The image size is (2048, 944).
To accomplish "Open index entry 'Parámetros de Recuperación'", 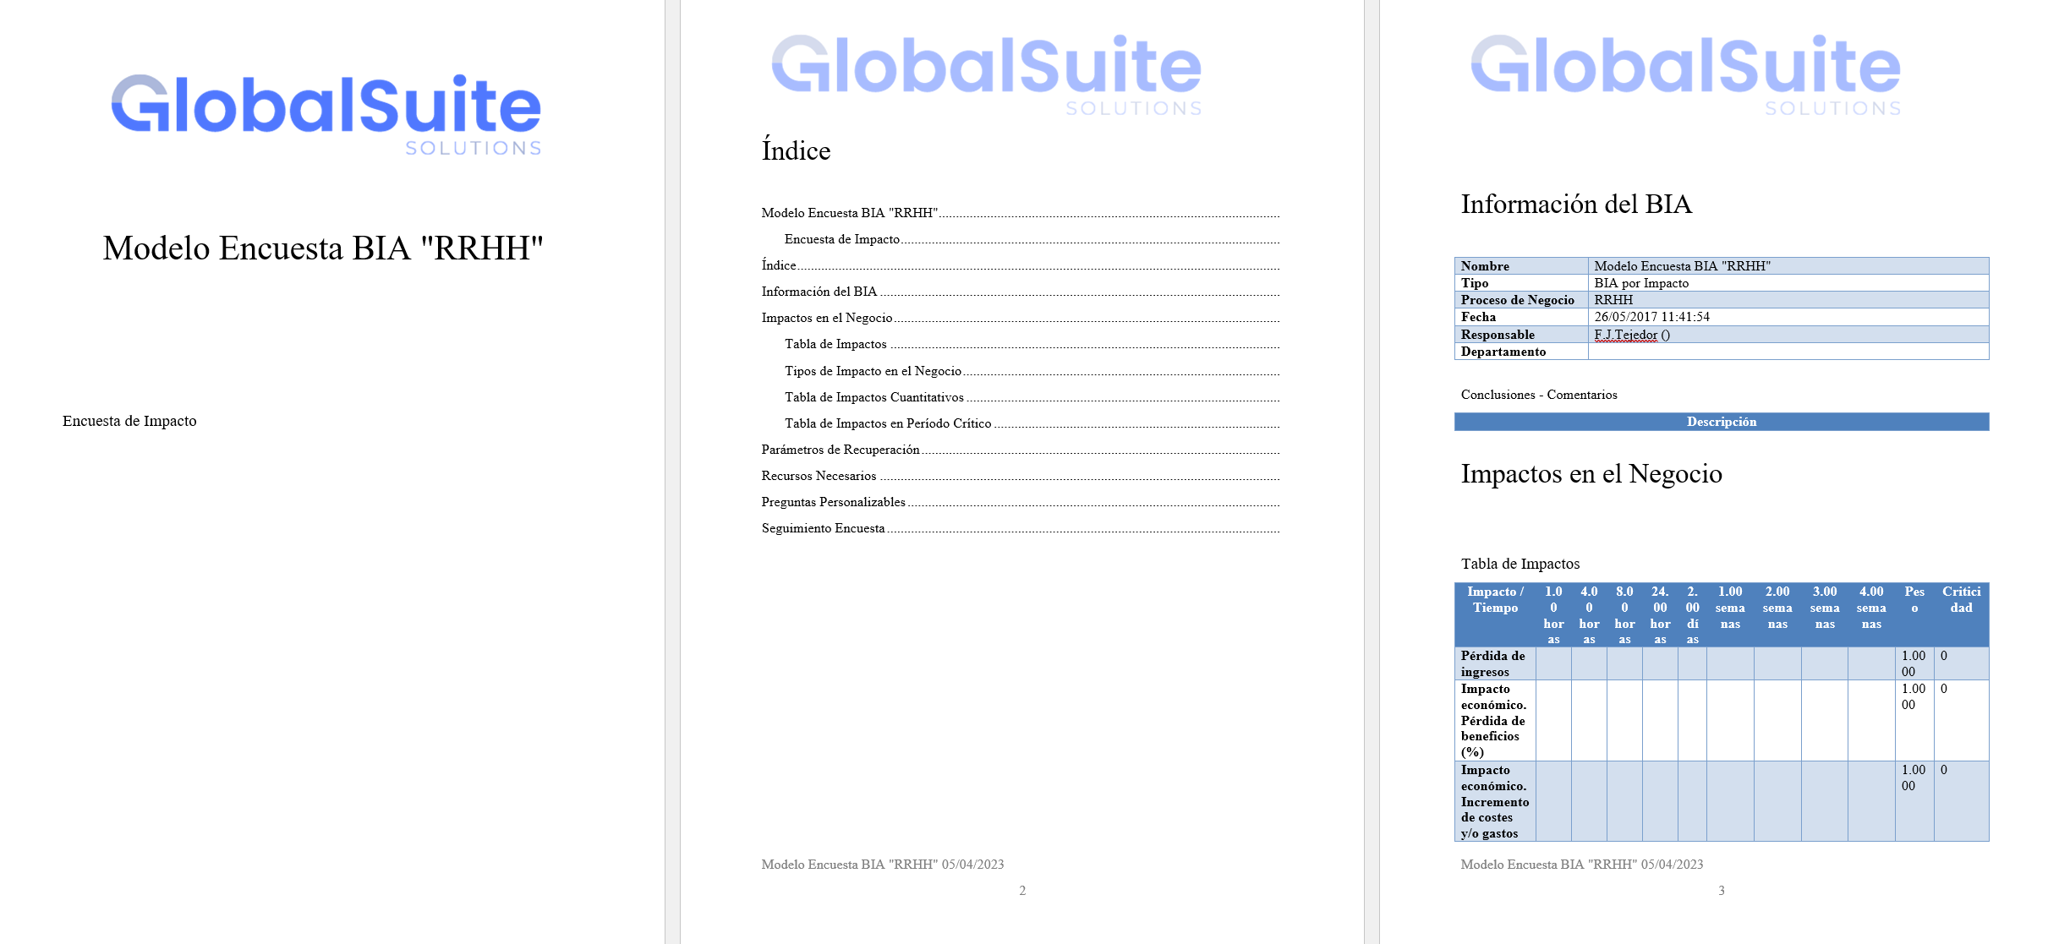I will pos(1020,450).
